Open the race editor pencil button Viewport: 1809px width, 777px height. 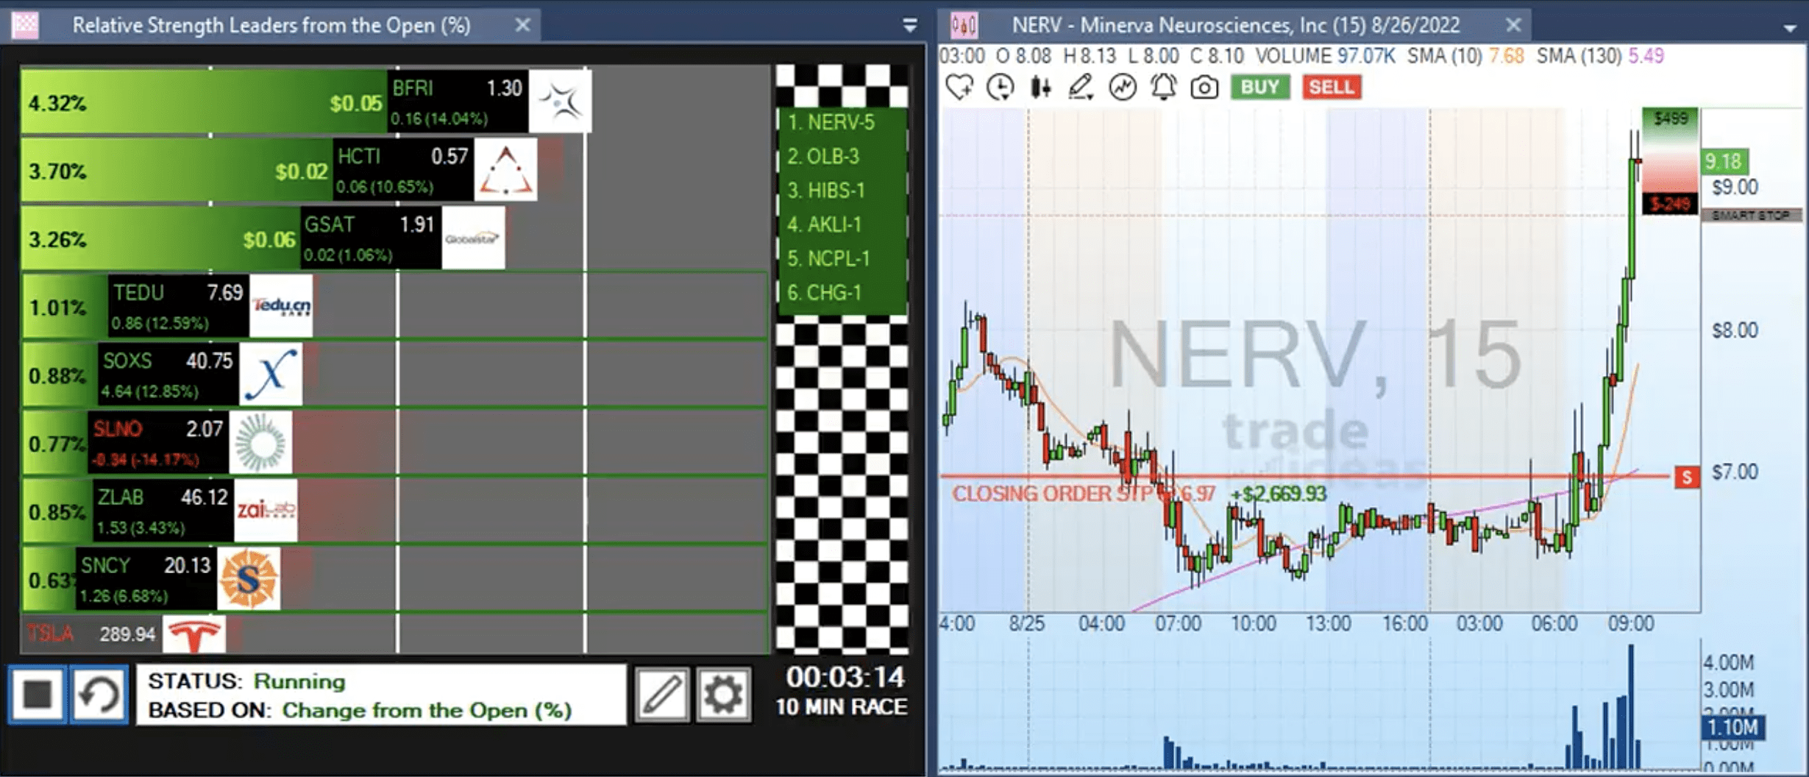tap(662, 694)
